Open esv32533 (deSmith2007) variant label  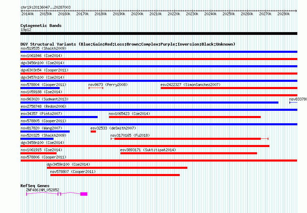113,128
